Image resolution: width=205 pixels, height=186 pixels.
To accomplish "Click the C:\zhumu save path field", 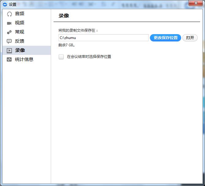I will pos(103,38).
